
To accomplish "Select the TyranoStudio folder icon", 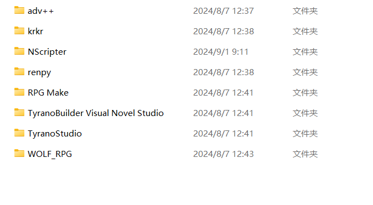I will coord(19,133).
